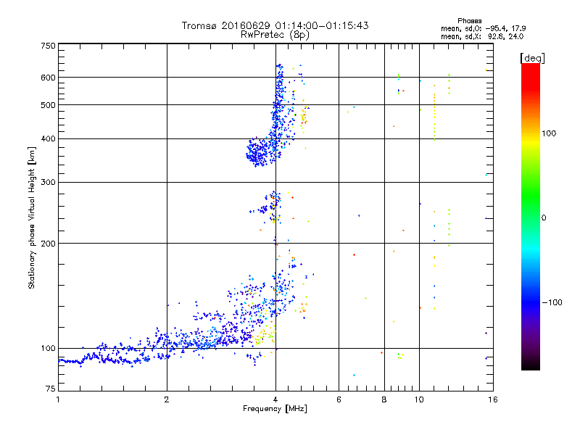The height and width of the screenshot is (435, 580).
Task: Click the x-axis tick label '8'
Action: coord(384,399)
